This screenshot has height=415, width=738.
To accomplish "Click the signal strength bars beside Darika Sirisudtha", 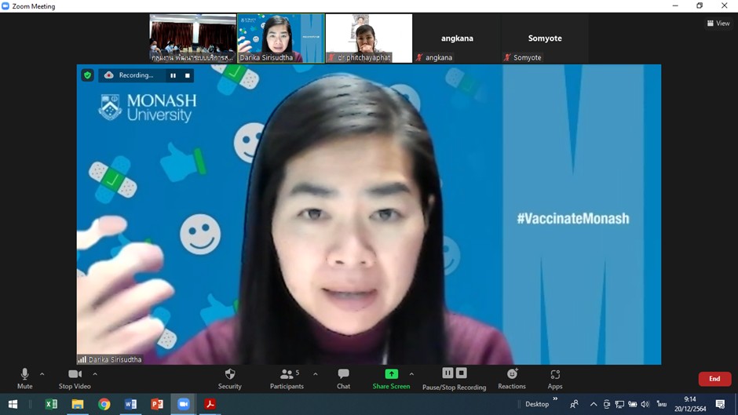I will [x=82, y=359].
